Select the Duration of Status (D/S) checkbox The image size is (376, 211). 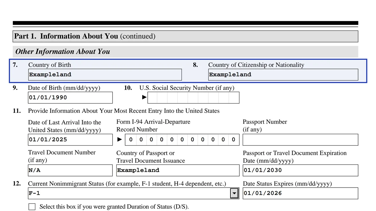(x=32, y=207)
